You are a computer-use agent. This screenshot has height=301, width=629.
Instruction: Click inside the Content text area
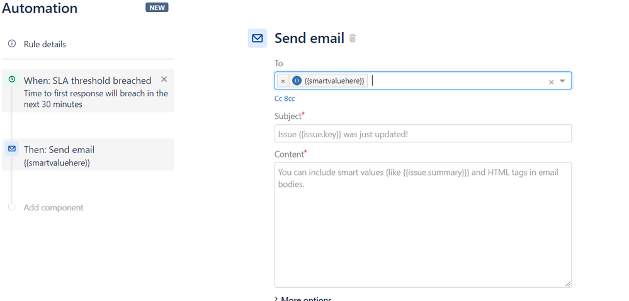pyautogui.click(x=423, y=225)
